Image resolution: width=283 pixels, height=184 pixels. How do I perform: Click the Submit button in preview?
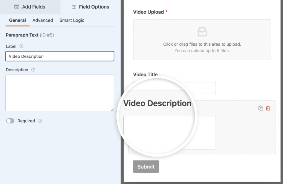(x=146, y=167)
